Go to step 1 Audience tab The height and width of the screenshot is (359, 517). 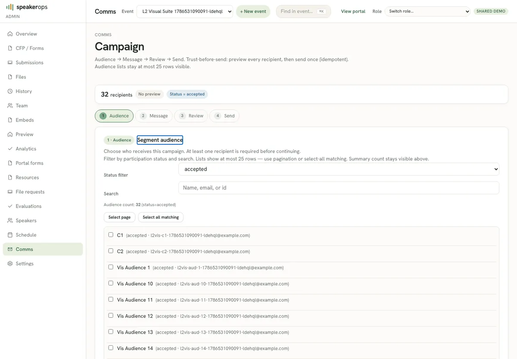(x=114, y=116)
